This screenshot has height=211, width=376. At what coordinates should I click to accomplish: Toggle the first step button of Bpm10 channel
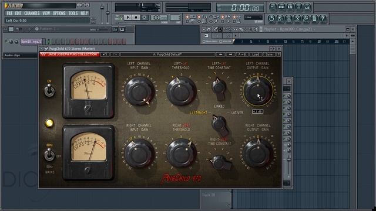[x=53, y=42]
